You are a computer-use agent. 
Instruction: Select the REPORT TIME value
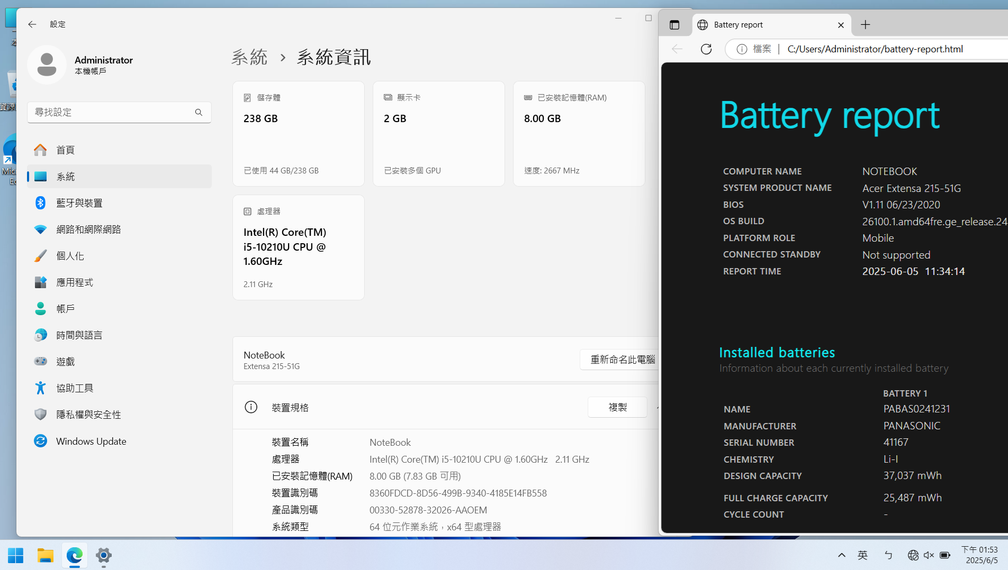[913, 271]
